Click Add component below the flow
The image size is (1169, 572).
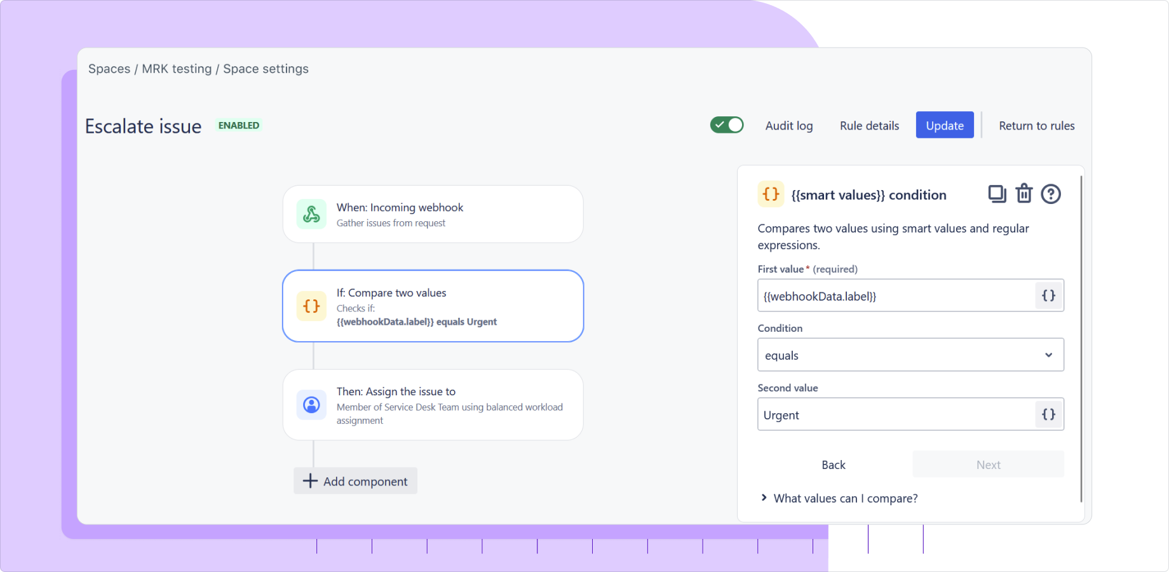click(x=355, y=481)
